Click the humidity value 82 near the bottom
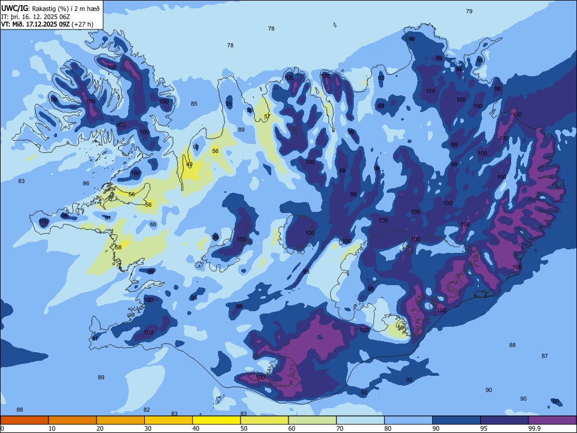 coord(147,409)
